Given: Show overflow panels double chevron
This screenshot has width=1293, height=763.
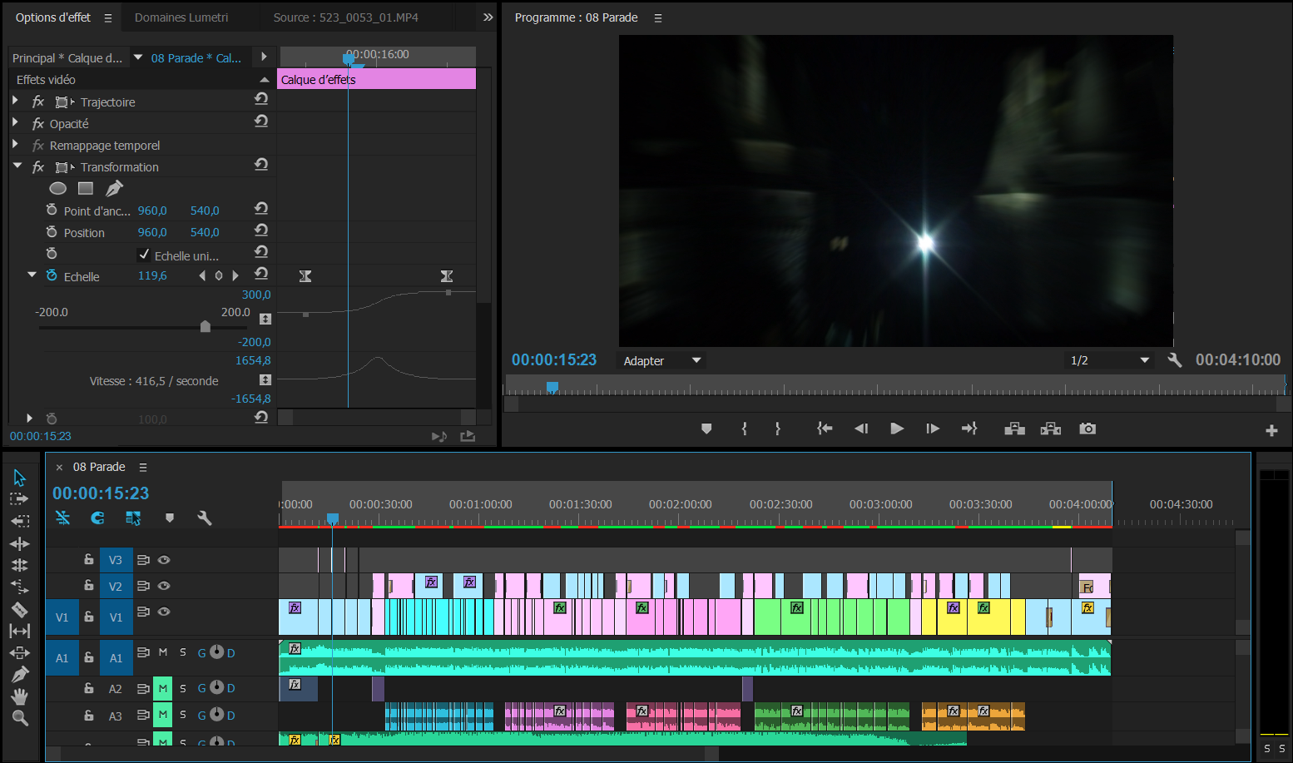Looking at the screenshot, I should click(x=488, y=17).
